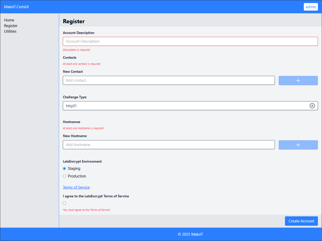Screen dimensions: 322x241
Task: Open the Terms of Service link
Action: 76,187
